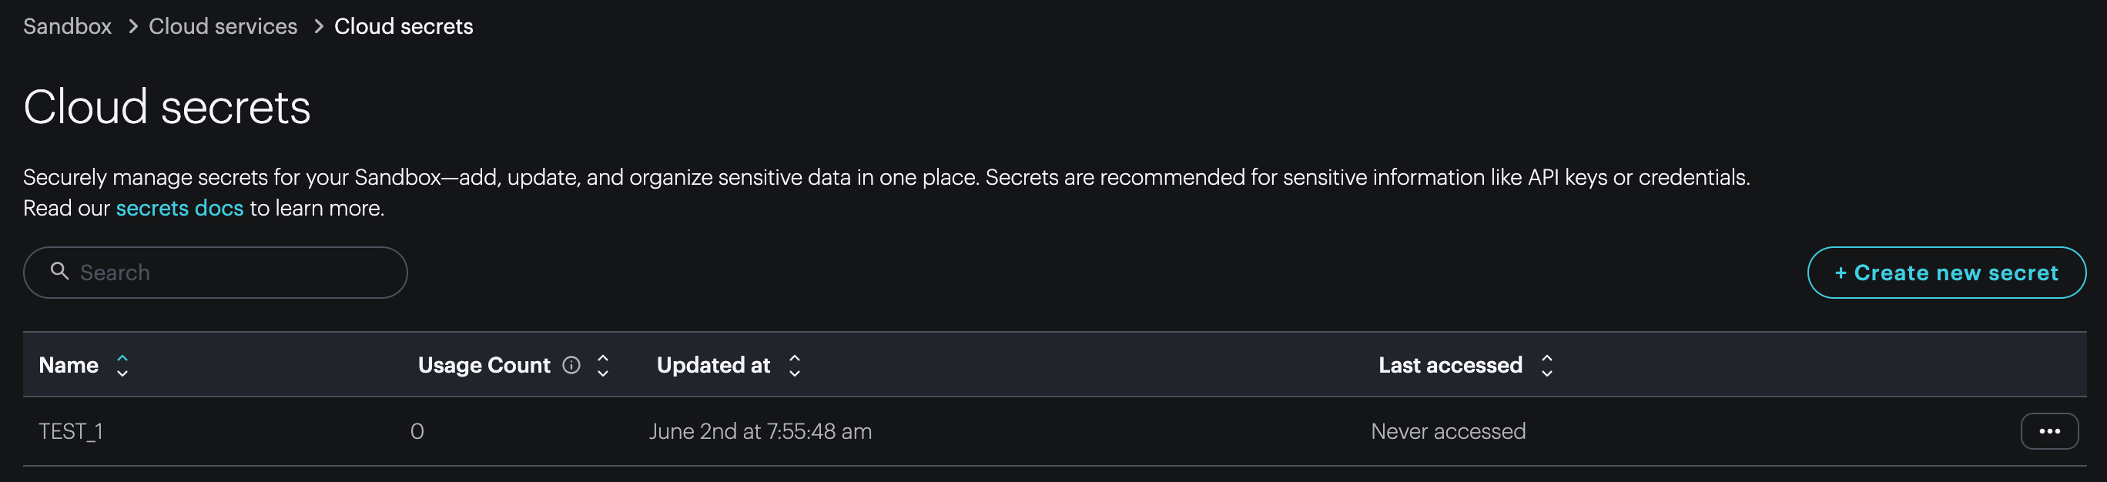Open the three-dot menu for TEST_1
The image size is (2107, 482).
pos(2049,431)
